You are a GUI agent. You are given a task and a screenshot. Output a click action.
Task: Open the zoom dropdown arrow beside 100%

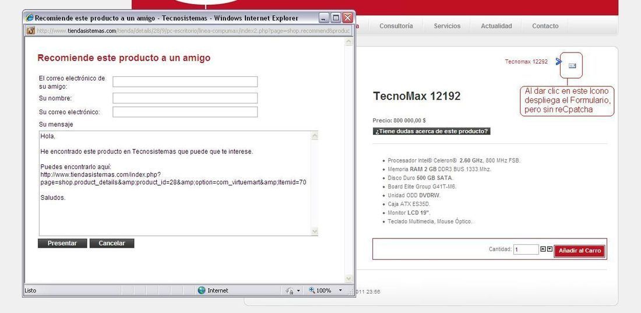pos(340,290)
